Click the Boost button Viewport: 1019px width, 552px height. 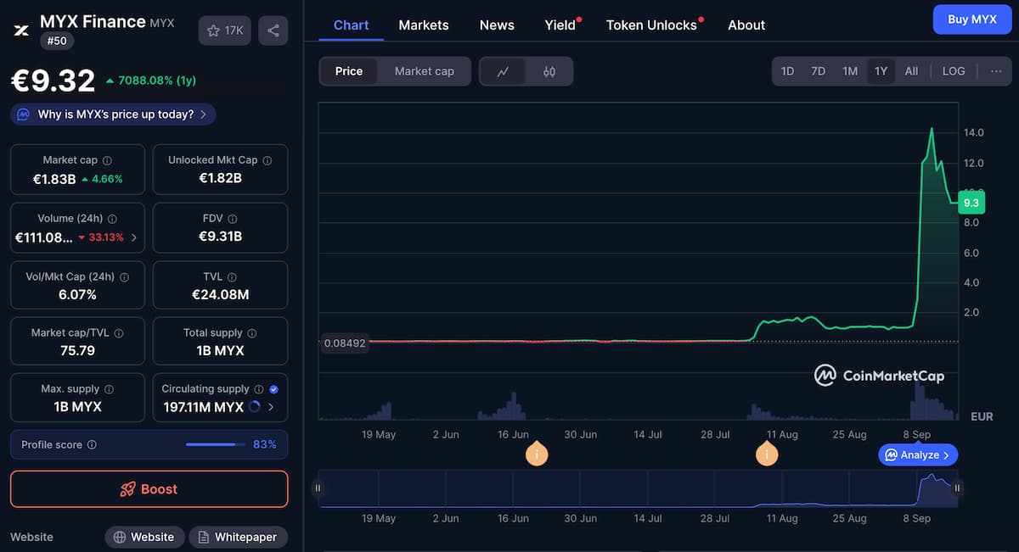tap(149, 489)
